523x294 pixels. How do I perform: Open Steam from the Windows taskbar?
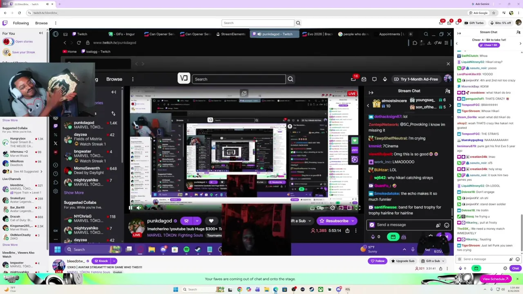(x=312, y=290)
